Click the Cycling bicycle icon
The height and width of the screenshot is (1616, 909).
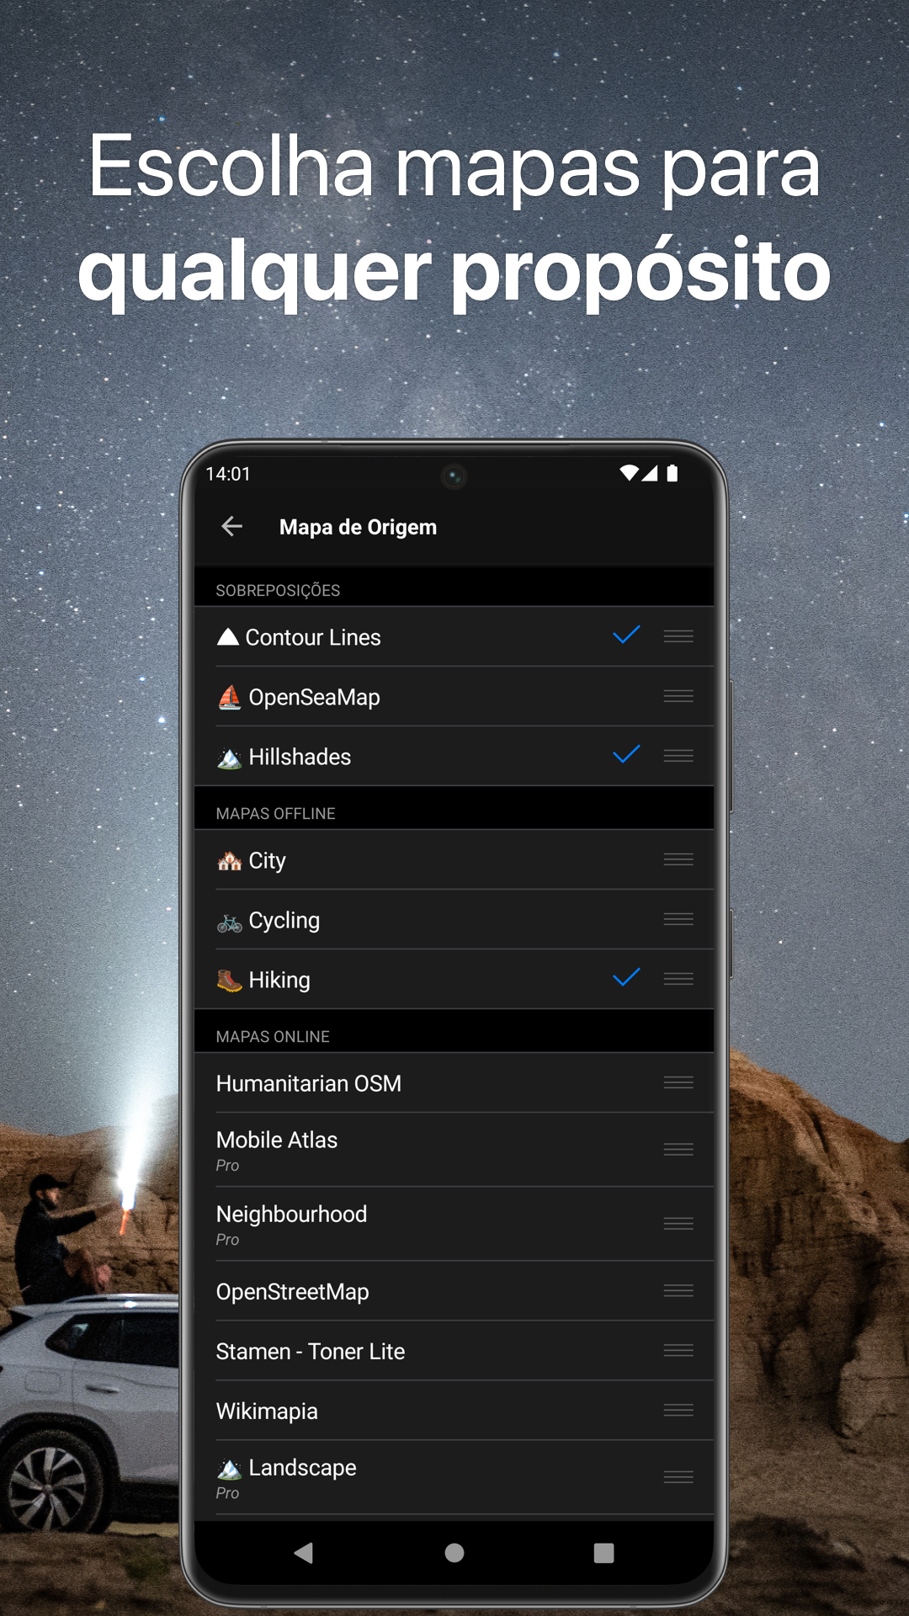pyautogui.click(x=229, y=922)
